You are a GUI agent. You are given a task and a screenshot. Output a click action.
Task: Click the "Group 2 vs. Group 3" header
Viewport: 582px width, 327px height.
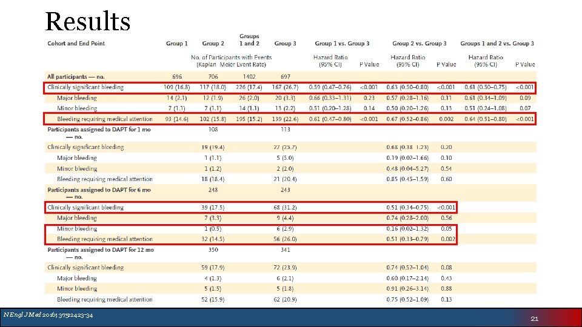pos(419,44)
